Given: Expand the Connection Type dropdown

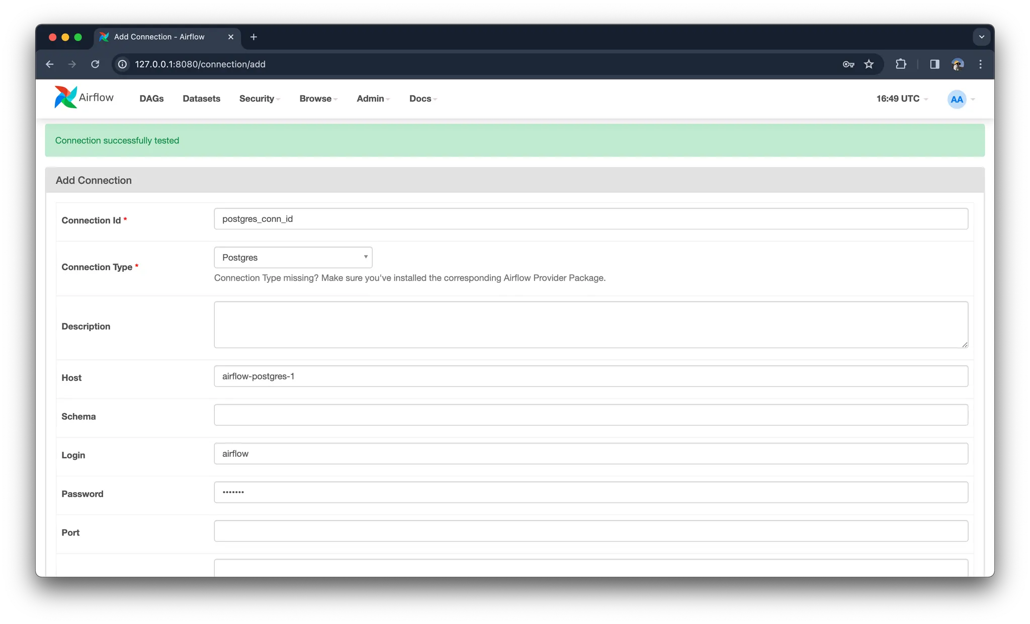Looking at the screenshot, I should (x=293, y=257).
